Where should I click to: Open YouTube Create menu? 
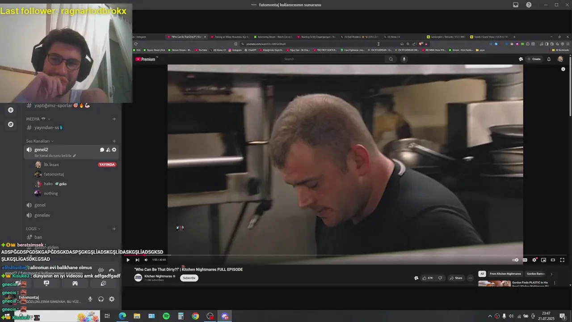click(534, 59)
